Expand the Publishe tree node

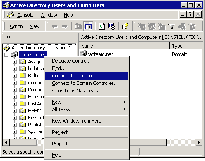pos(14,125)
